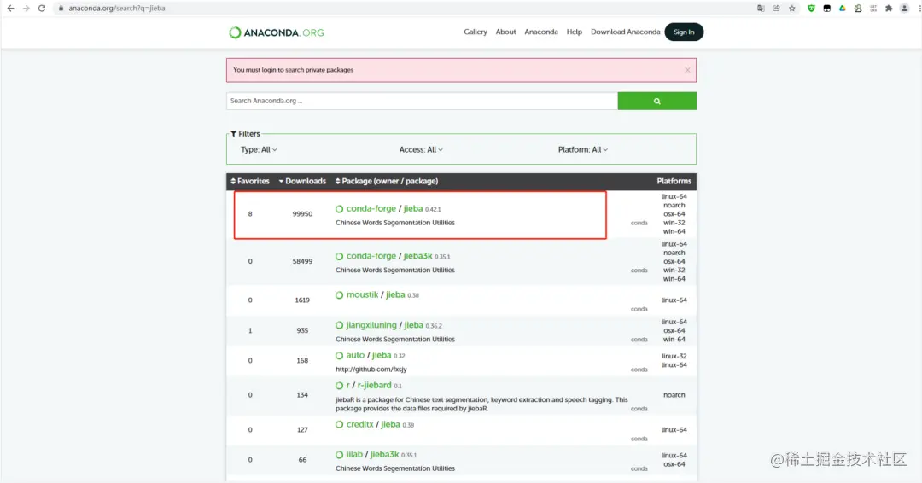
Task: Open the iilab owner link
Action: pos(354,454)
